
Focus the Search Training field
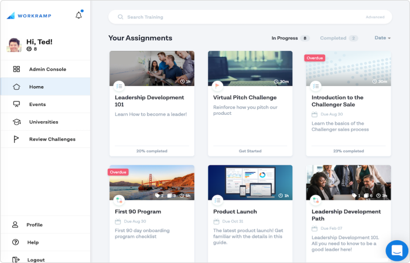(x=250, y=17)
